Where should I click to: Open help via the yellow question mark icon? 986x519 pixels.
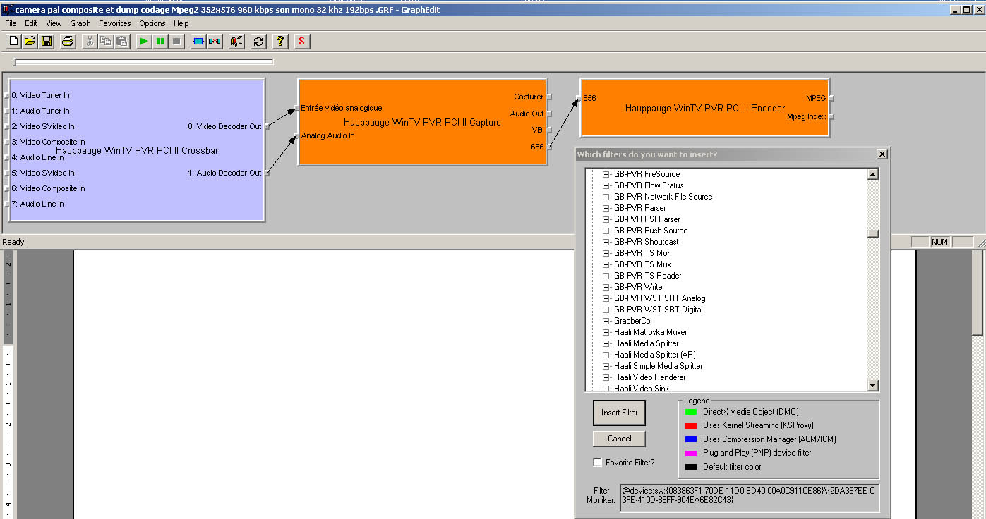click(x=280, y=42)
